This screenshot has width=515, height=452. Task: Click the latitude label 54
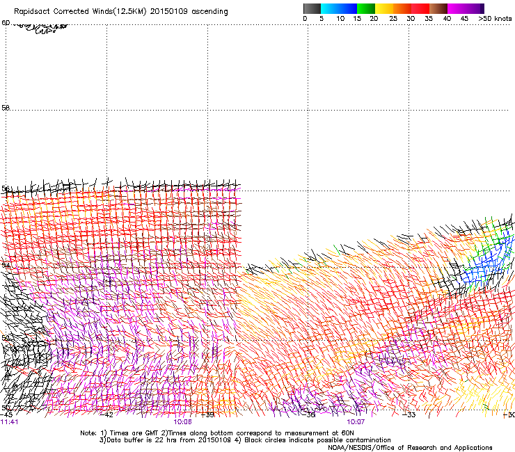6,265
